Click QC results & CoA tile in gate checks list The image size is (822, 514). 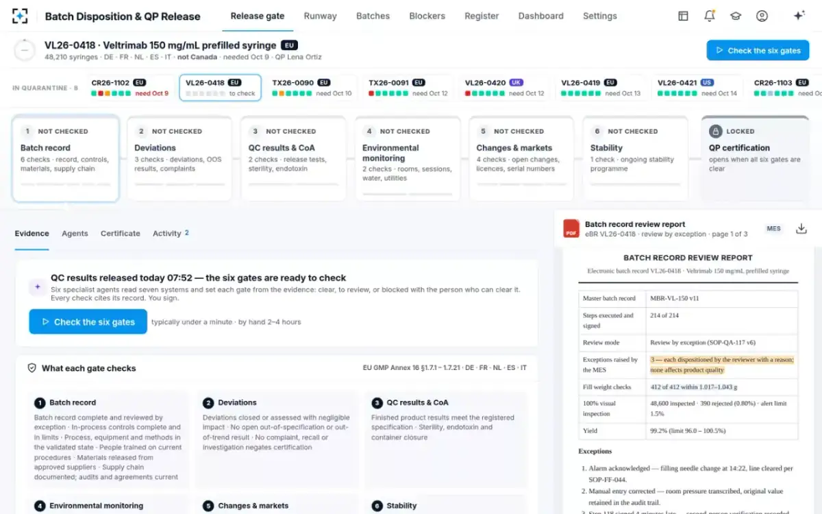[x=446, y=439]
